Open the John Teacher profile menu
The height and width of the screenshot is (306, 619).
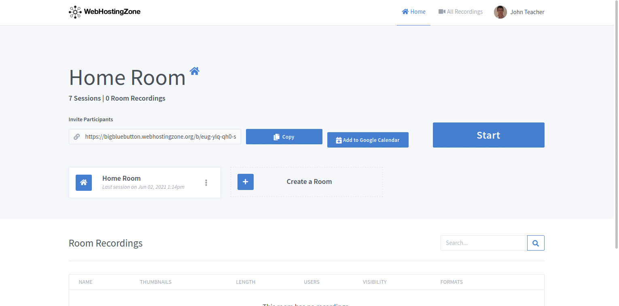coord(519,12)
